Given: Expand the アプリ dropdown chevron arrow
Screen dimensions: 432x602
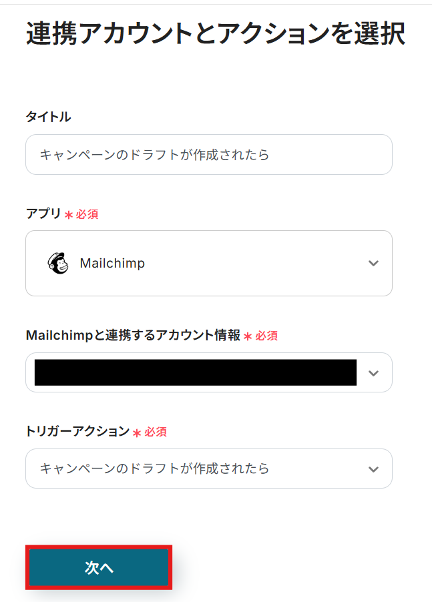Looking at the screenshot, I should point(373,263).
